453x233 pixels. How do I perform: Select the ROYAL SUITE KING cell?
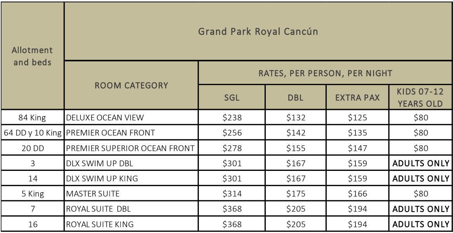[x=131, y=224]
